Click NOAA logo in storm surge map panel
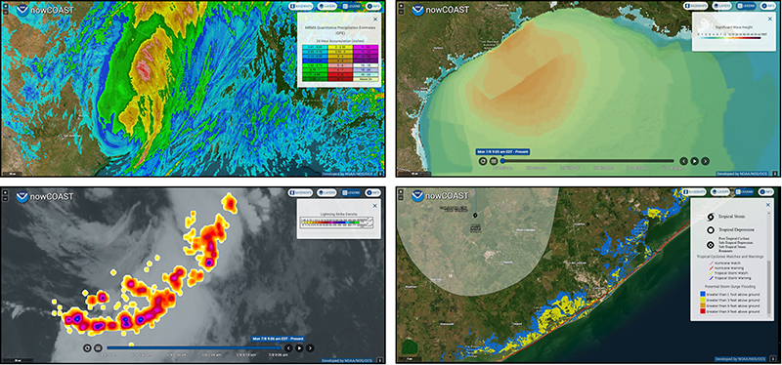 tap(417, 196)
